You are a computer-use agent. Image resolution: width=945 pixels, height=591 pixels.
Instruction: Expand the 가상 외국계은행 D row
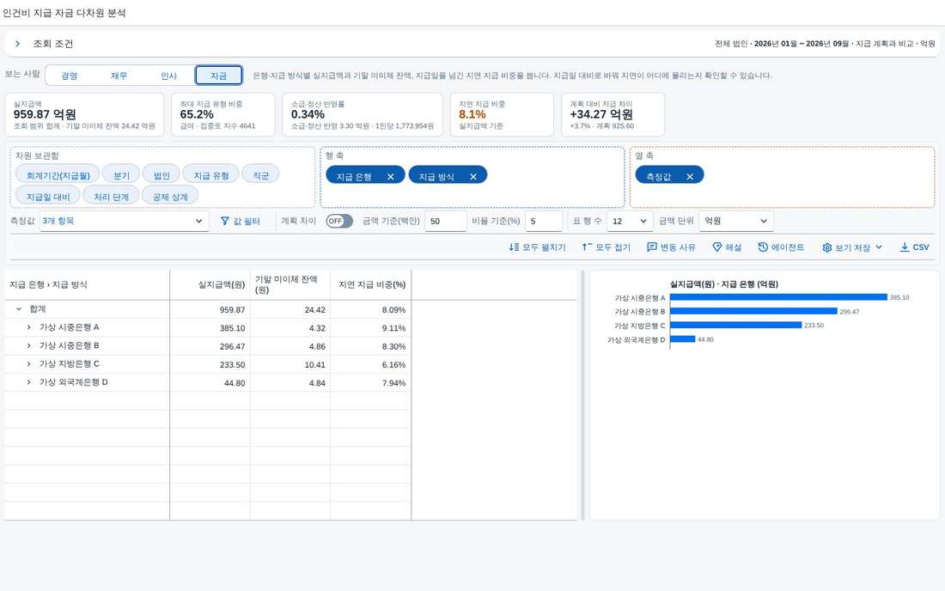click(28, 382)
